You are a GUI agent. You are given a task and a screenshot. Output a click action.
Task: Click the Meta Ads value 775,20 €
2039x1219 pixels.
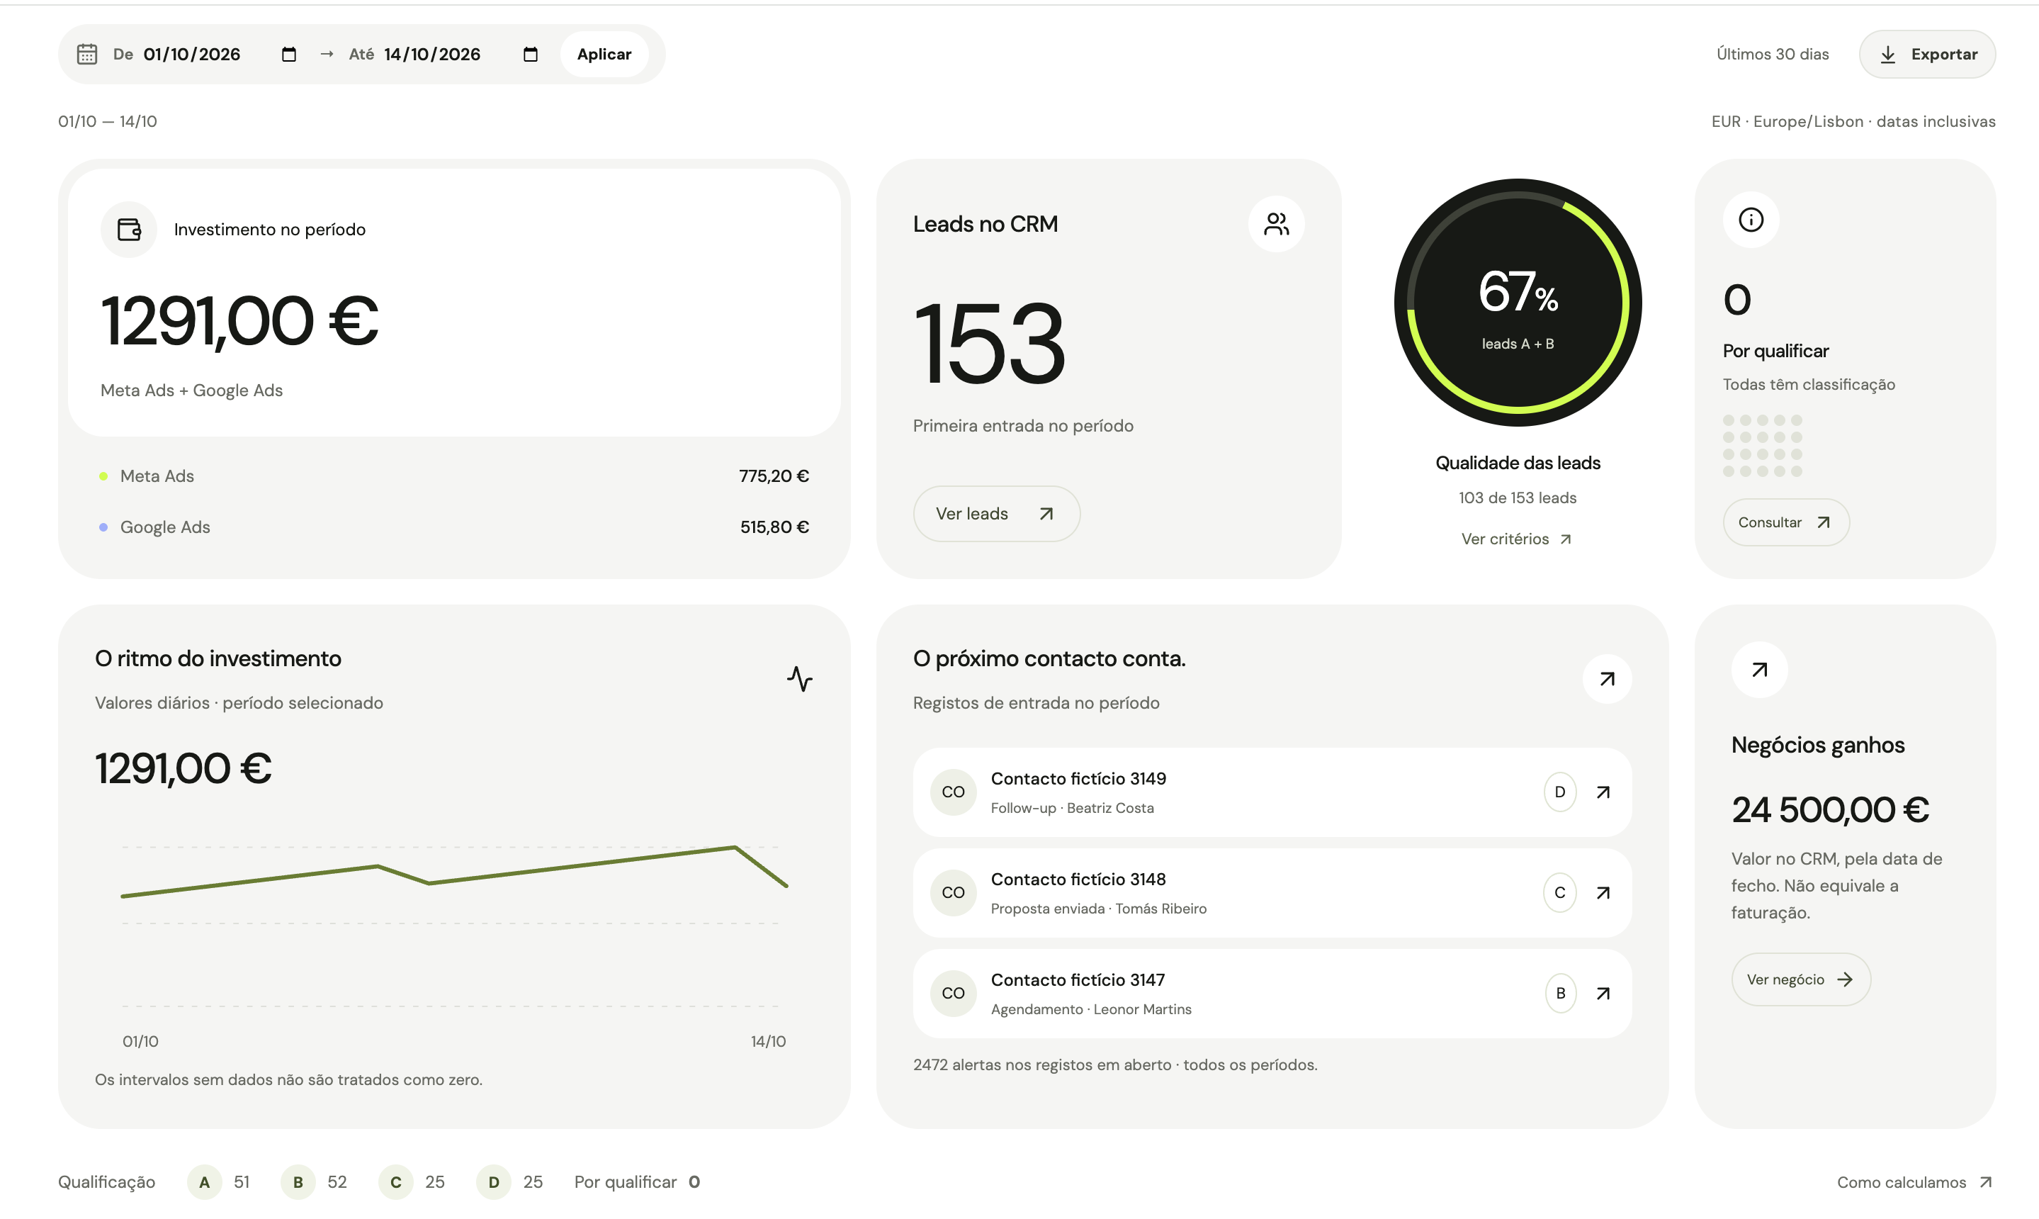(774, 476)
